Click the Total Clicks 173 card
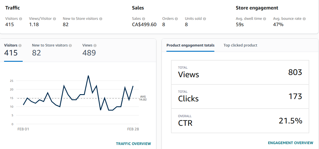Screen dimensions: 319x149 point(240,96)
